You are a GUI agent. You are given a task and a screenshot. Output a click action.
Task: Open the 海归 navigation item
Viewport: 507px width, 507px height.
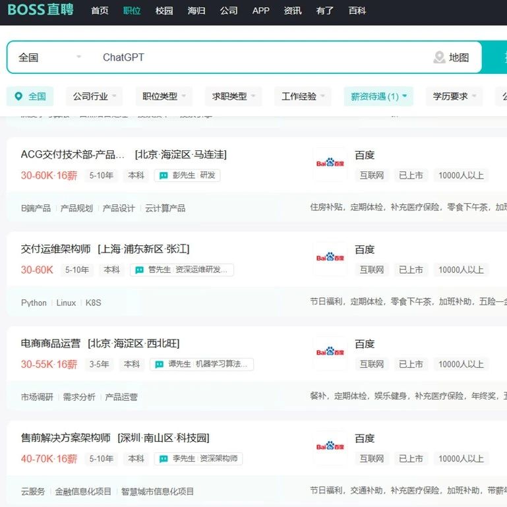196,11
